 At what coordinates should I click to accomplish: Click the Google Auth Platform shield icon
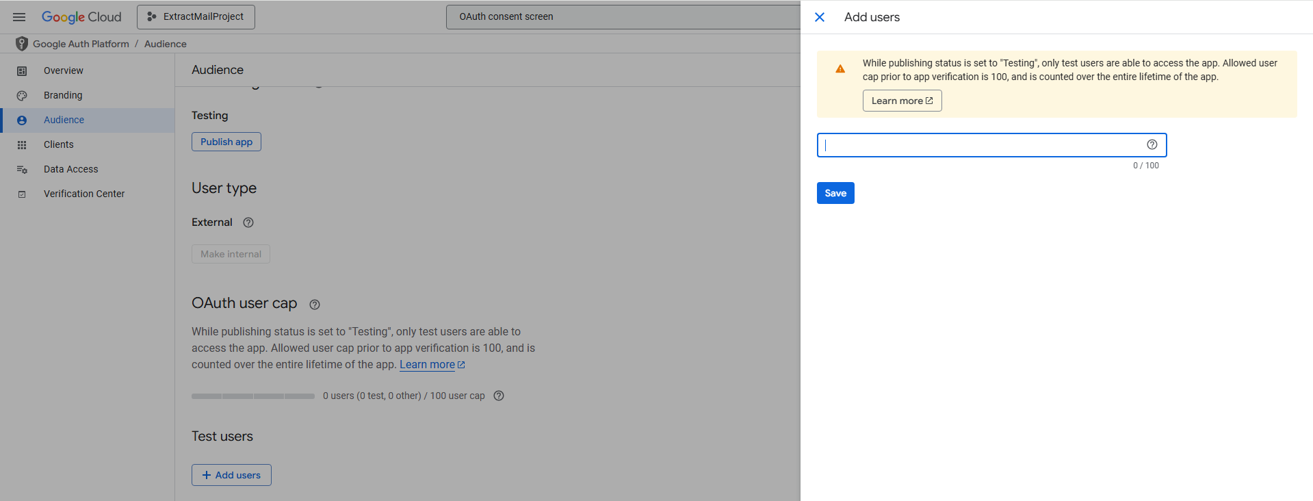[22, 44]
